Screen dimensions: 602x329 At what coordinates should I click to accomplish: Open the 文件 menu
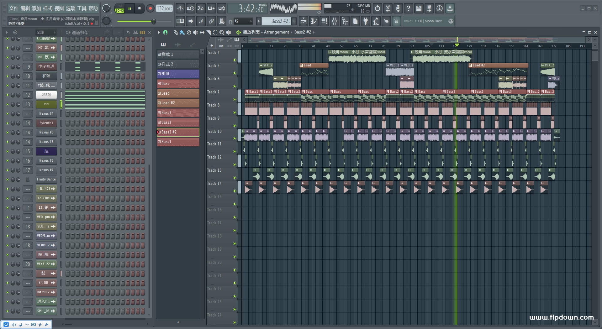coord(13,8)
